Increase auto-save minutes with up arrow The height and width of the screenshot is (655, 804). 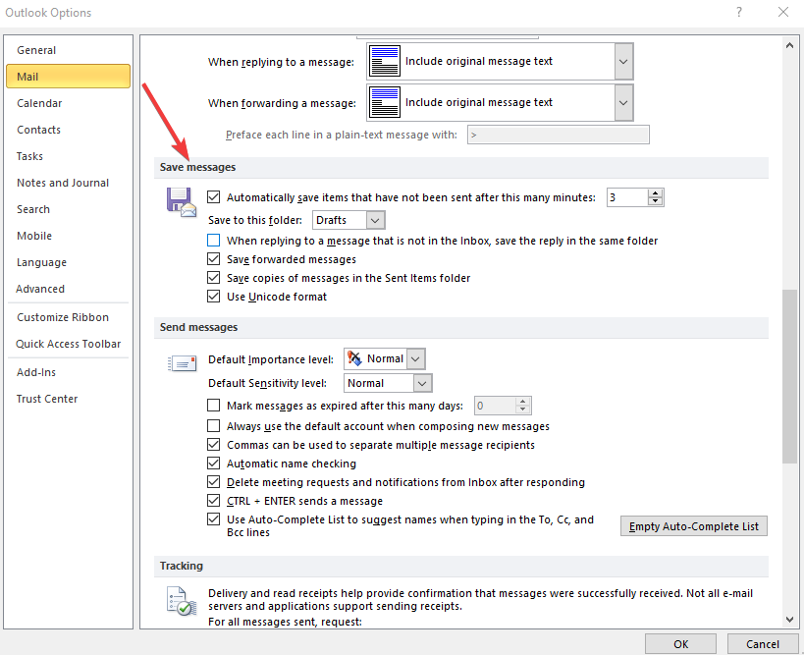pyautogui.click(x=656, y=193)
